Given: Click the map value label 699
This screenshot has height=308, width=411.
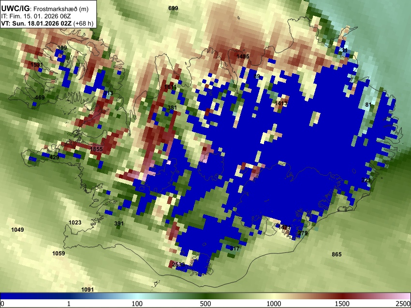Looking at the screenshot, I should click(173, 8).
